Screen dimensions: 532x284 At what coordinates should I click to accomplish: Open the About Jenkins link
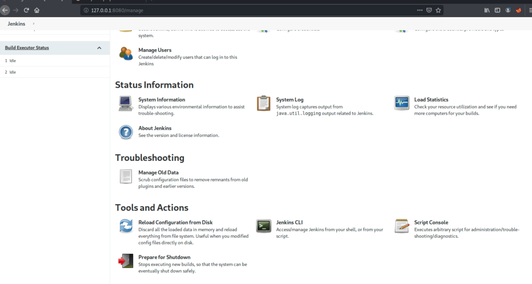155,128
